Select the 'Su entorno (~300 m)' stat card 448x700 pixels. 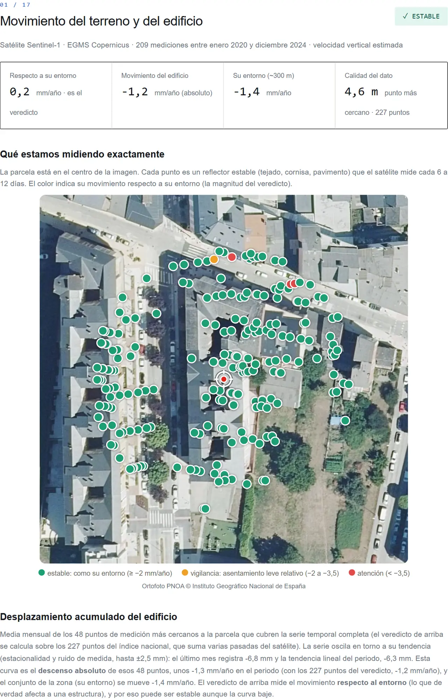[x=279, y=96]
